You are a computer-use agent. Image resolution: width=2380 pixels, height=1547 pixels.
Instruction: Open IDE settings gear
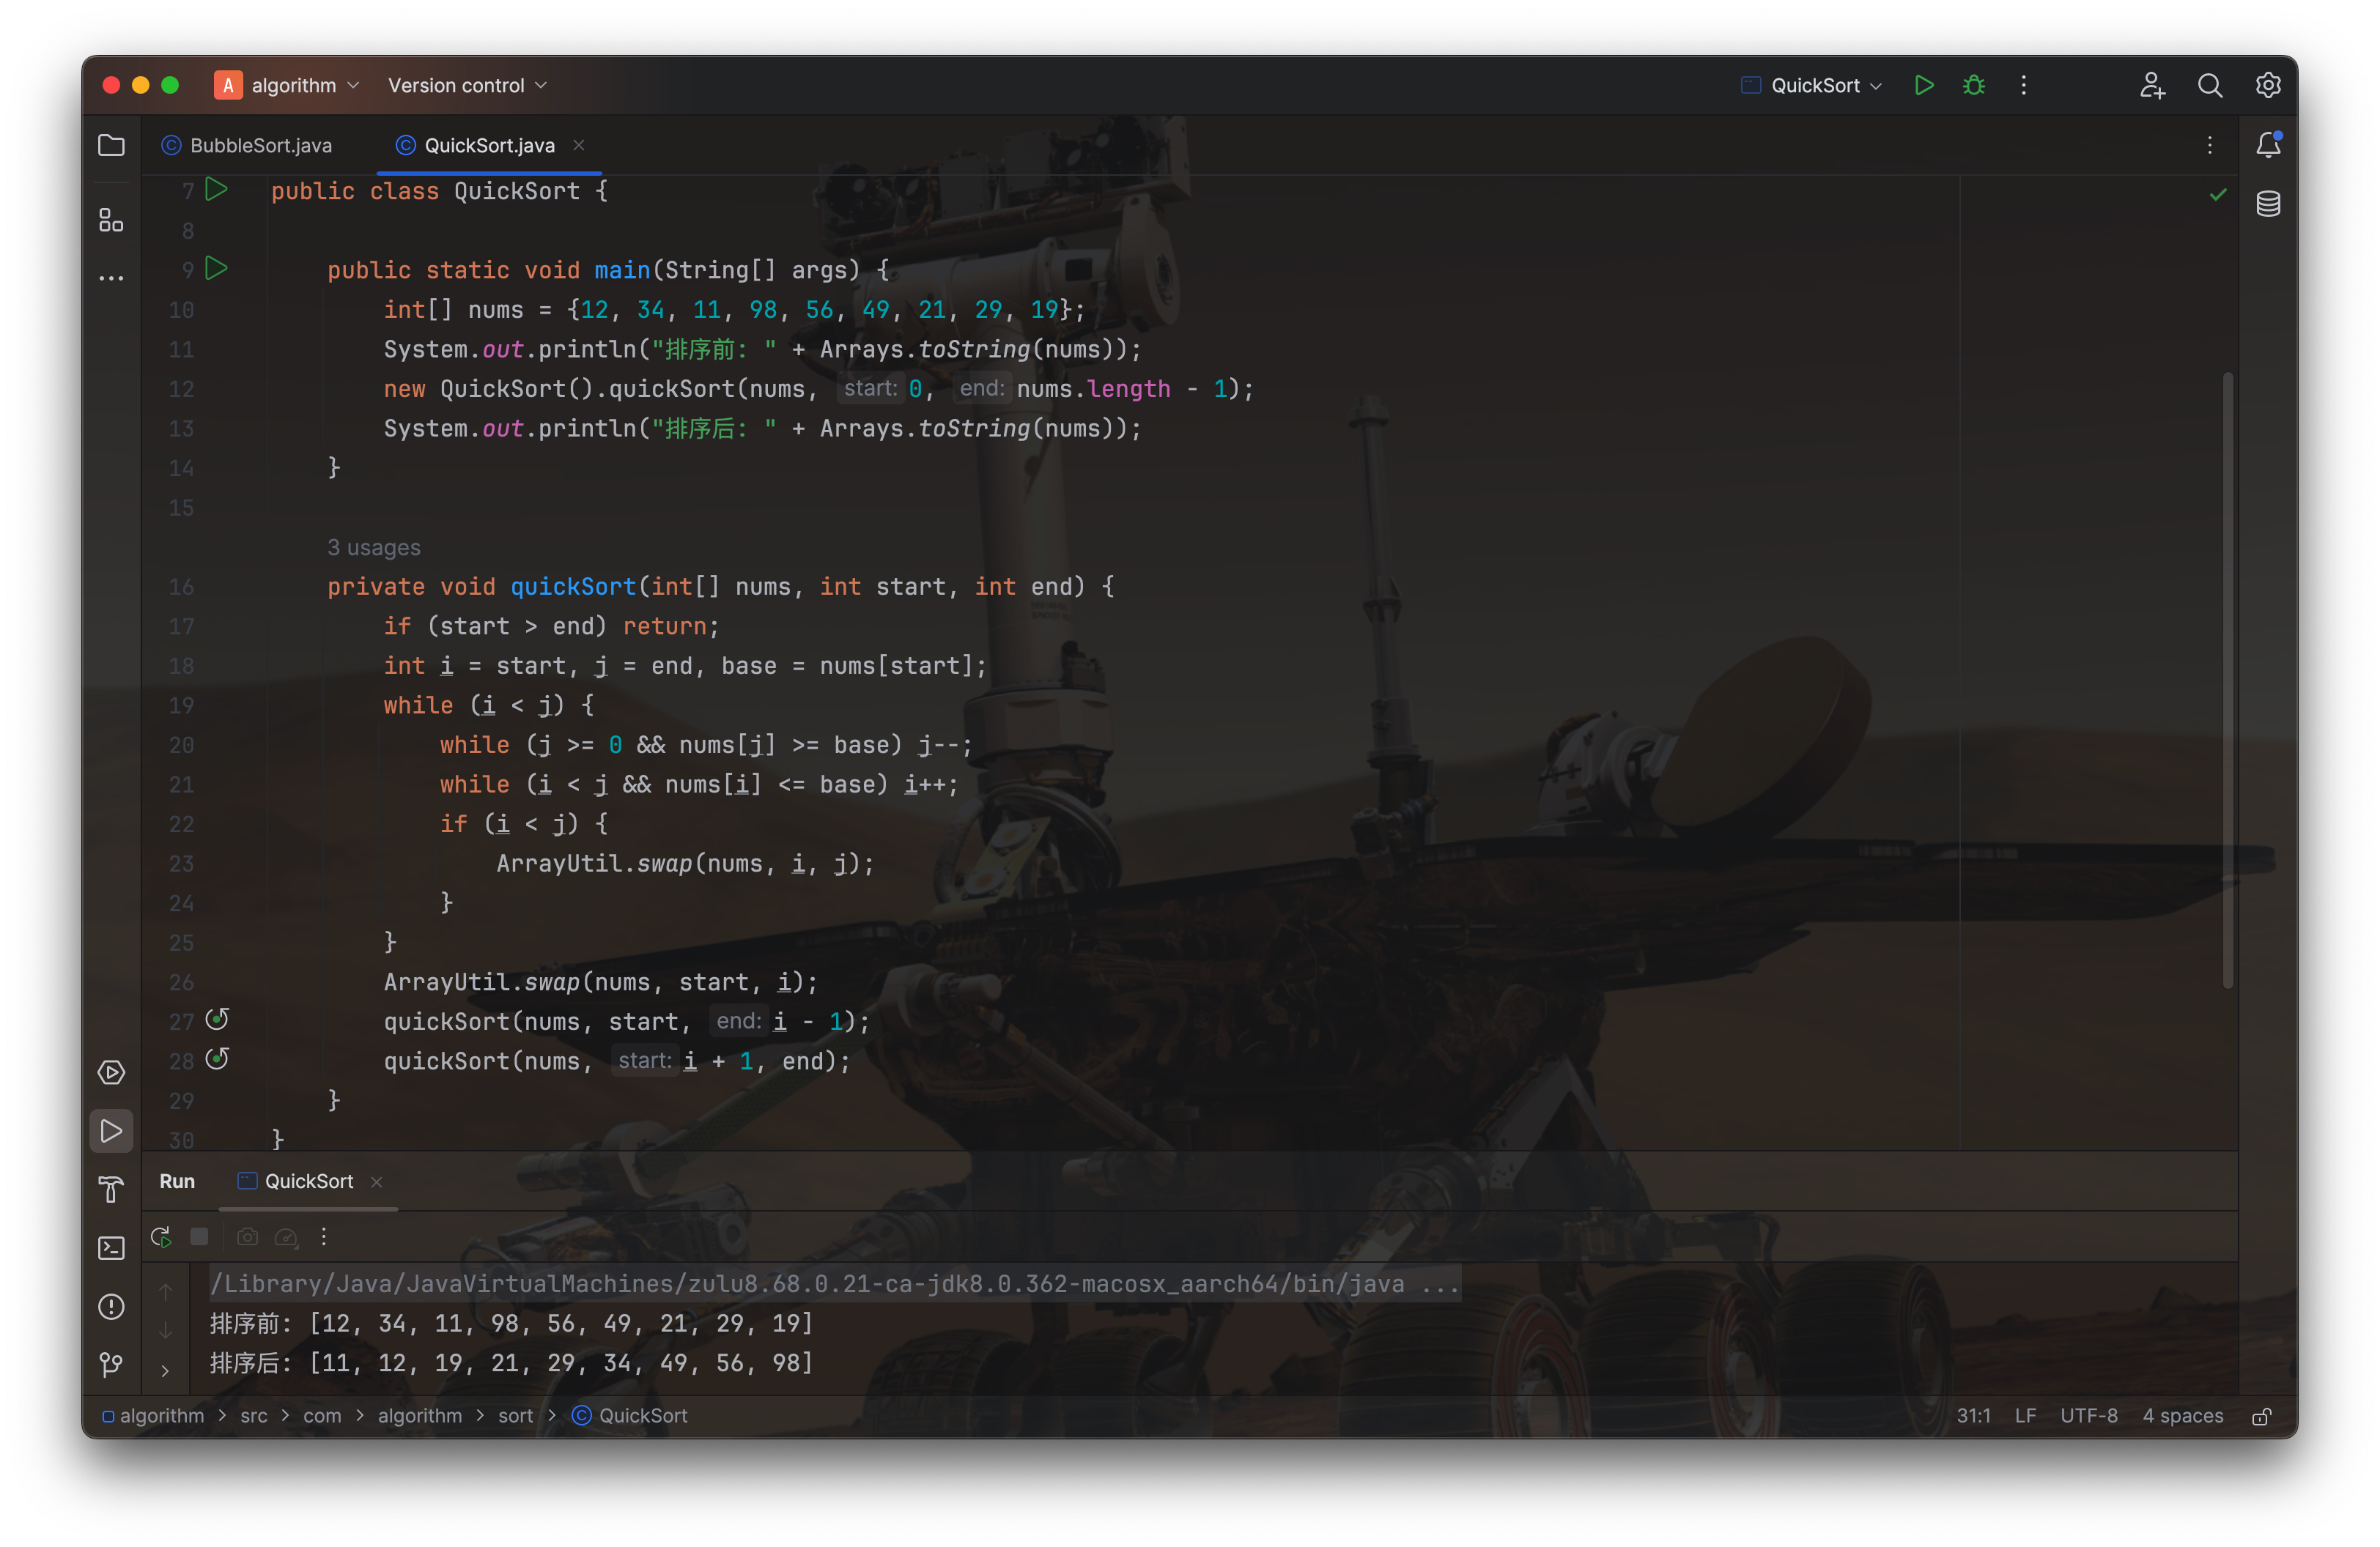tap(2268, 86)
